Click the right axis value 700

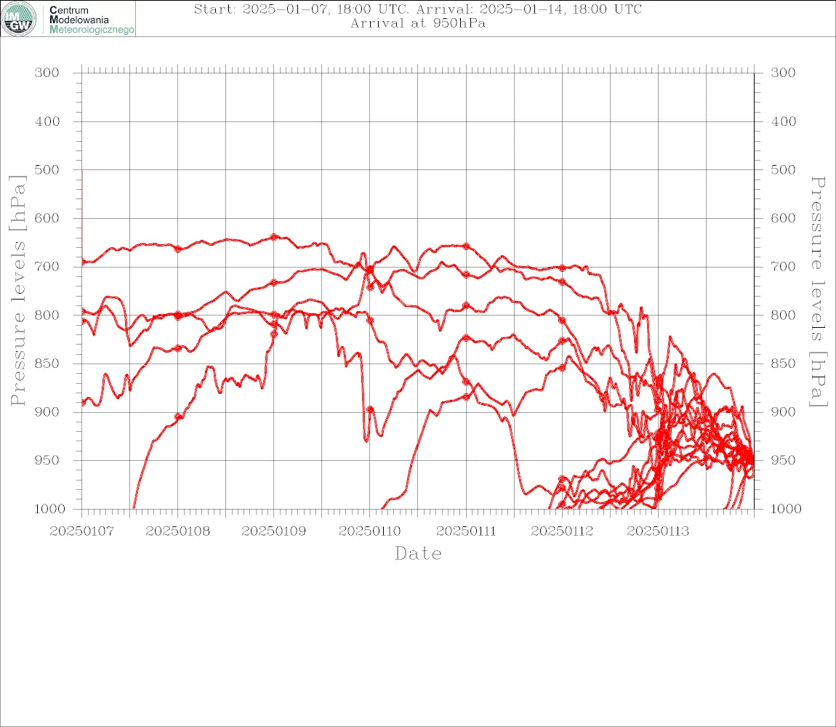coord(783,267)
